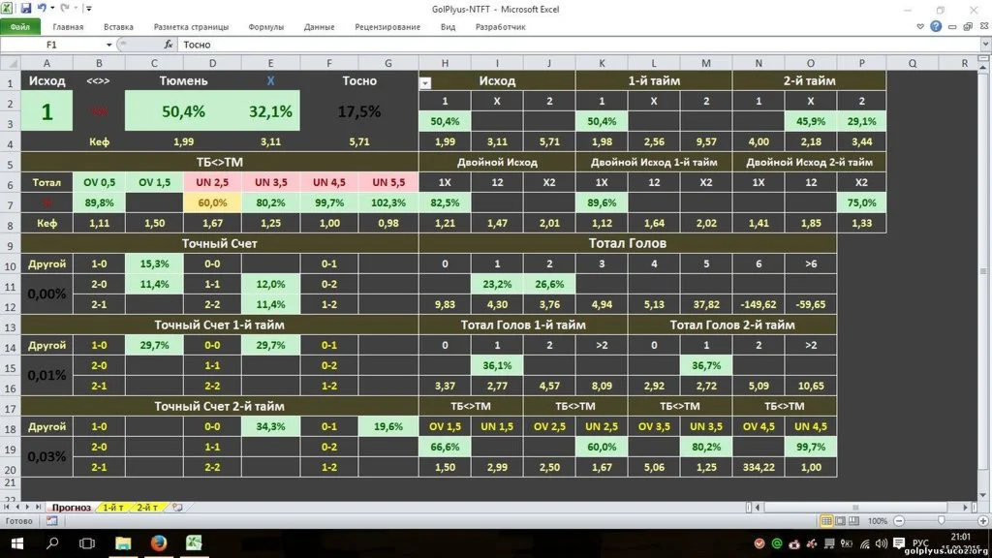992x558 pixels.
Task: Open the Данные ribbon tab
Action: tap(319, 27)
